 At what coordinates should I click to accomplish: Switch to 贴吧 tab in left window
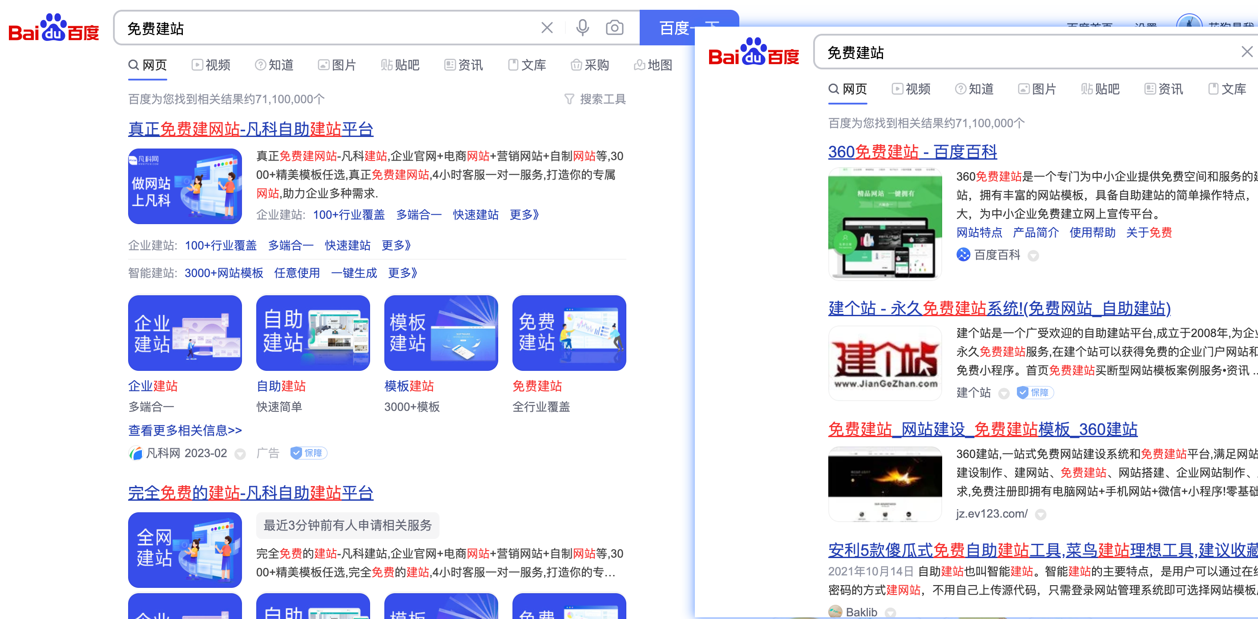click(x=400, y=65)
